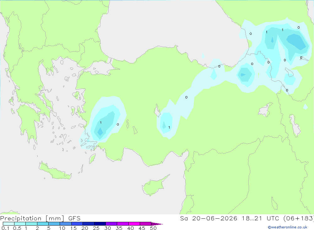Click the 5–10 mm legend swatch
314x230 pixels.
pos(54,224)
